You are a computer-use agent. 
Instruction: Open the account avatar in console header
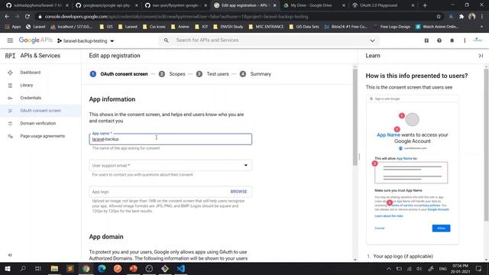(x=478, y=40)
